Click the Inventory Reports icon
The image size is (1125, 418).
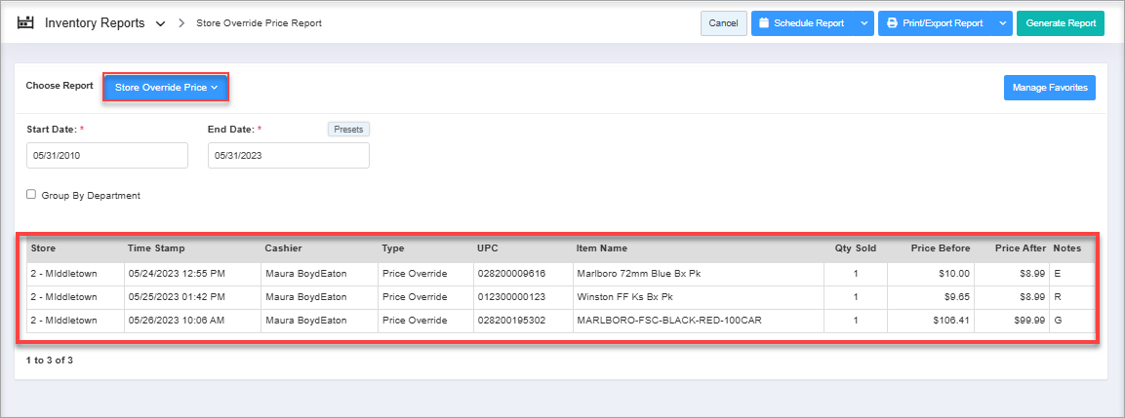tap(25, 22)
